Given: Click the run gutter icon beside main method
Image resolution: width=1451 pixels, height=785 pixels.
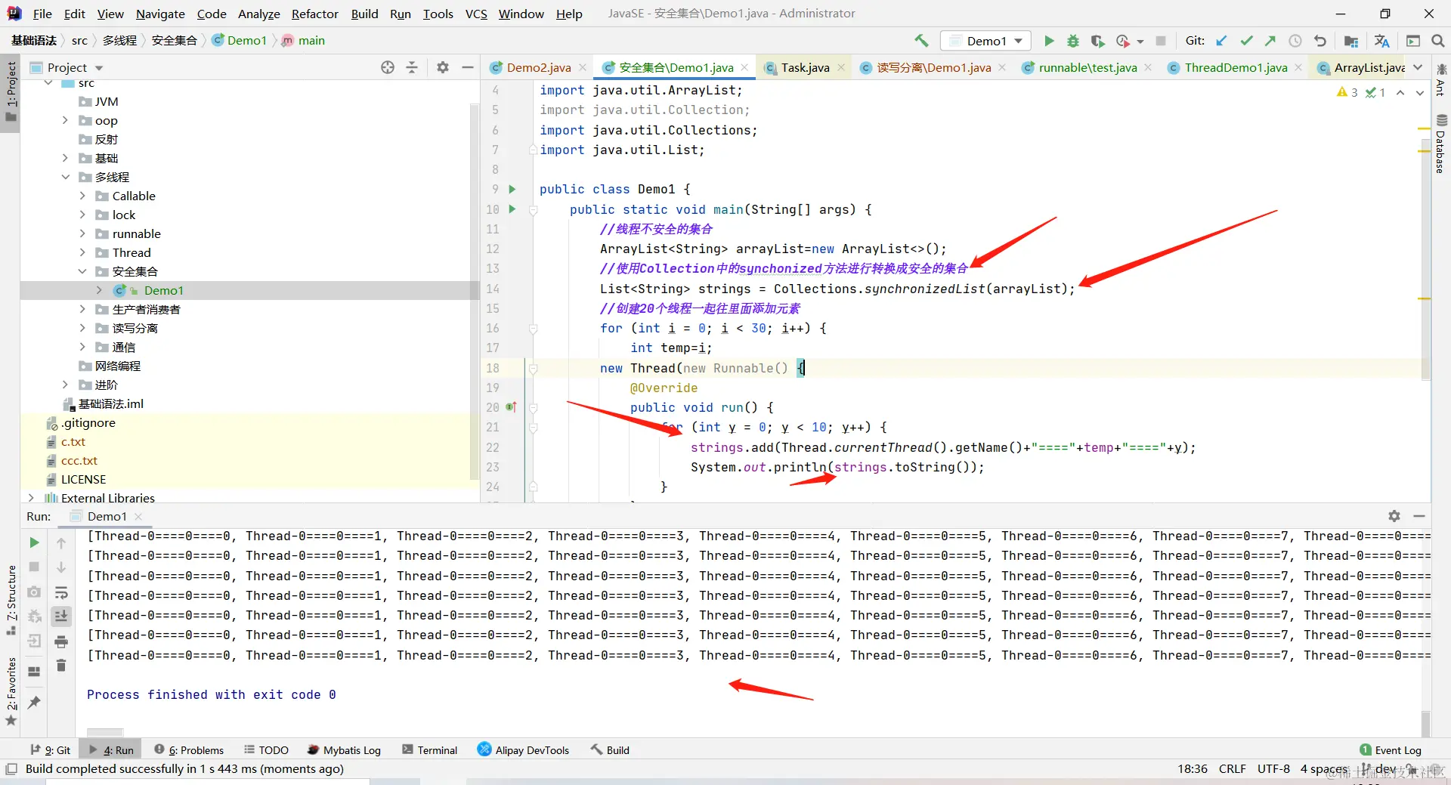Looking at the screenshot, I should (x=512, y=209).
